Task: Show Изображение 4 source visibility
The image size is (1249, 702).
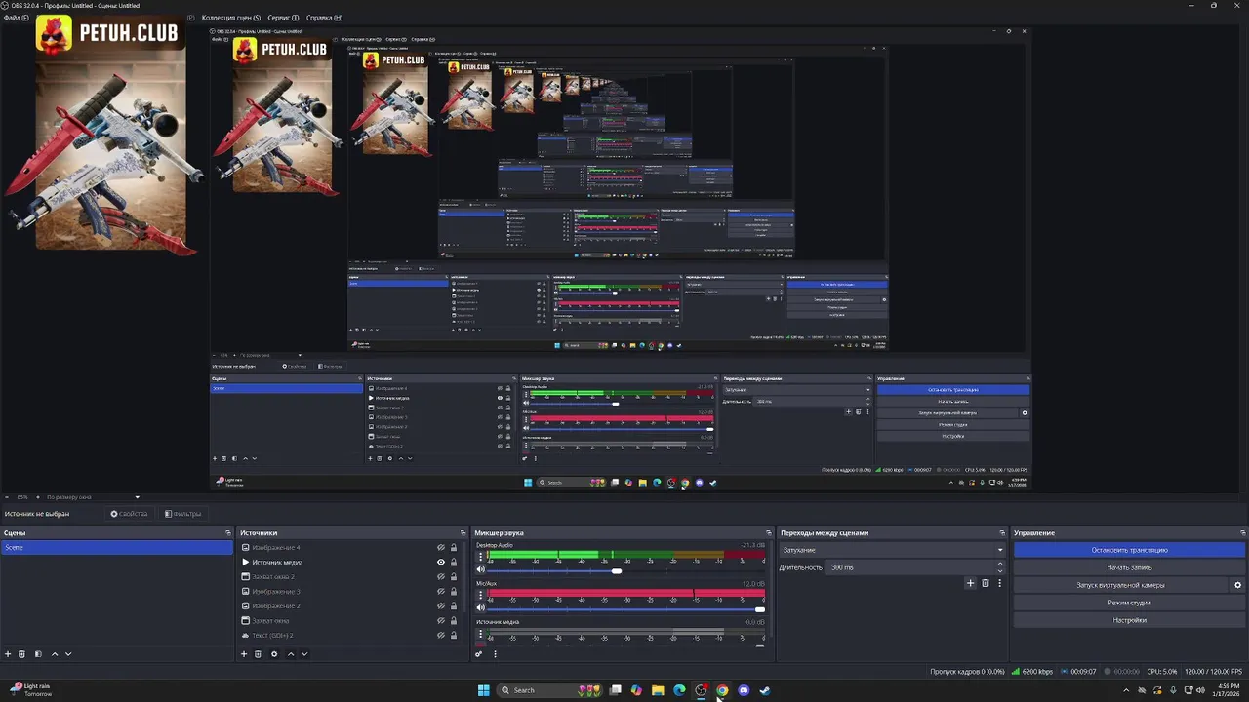Action: tap(441, 548)
